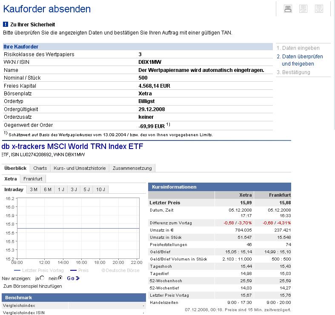Click the blue security notice exclamation icon
This screenshot has height=315, width=335.
click(x=6, y=24)
